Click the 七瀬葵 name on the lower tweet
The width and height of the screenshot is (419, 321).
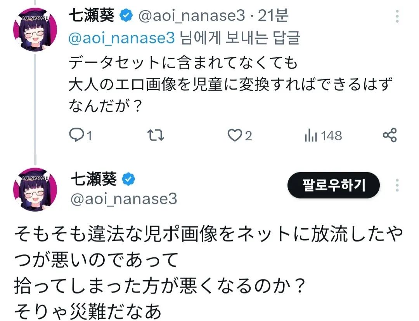(93, 179)
